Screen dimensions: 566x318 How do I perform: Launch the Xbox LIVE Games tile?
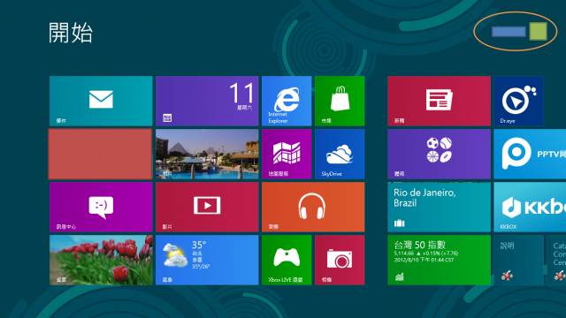pos(287,260)
